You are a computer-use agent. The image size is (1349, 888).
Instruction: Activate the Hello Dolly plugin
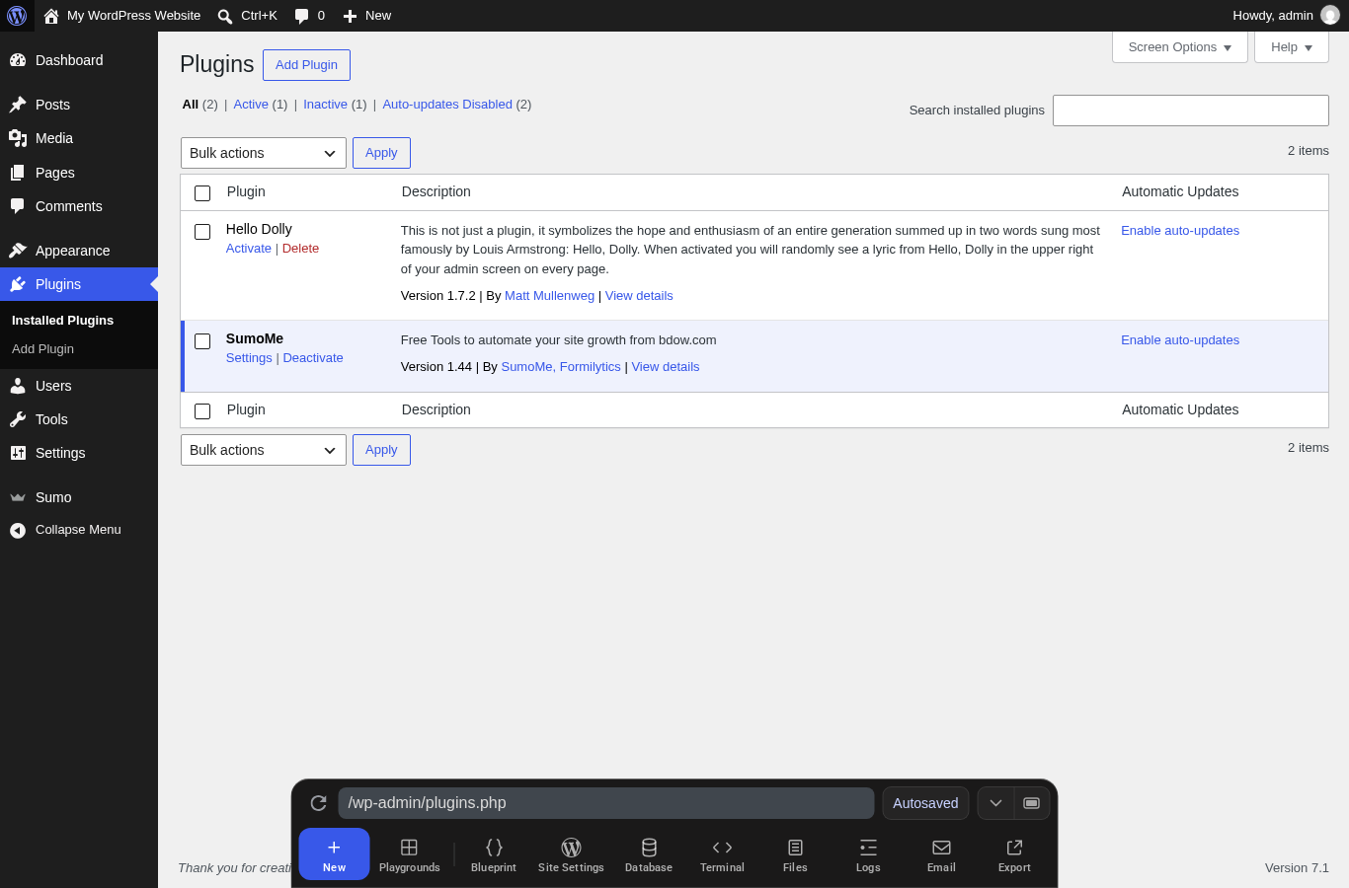(x=249, y=249)
